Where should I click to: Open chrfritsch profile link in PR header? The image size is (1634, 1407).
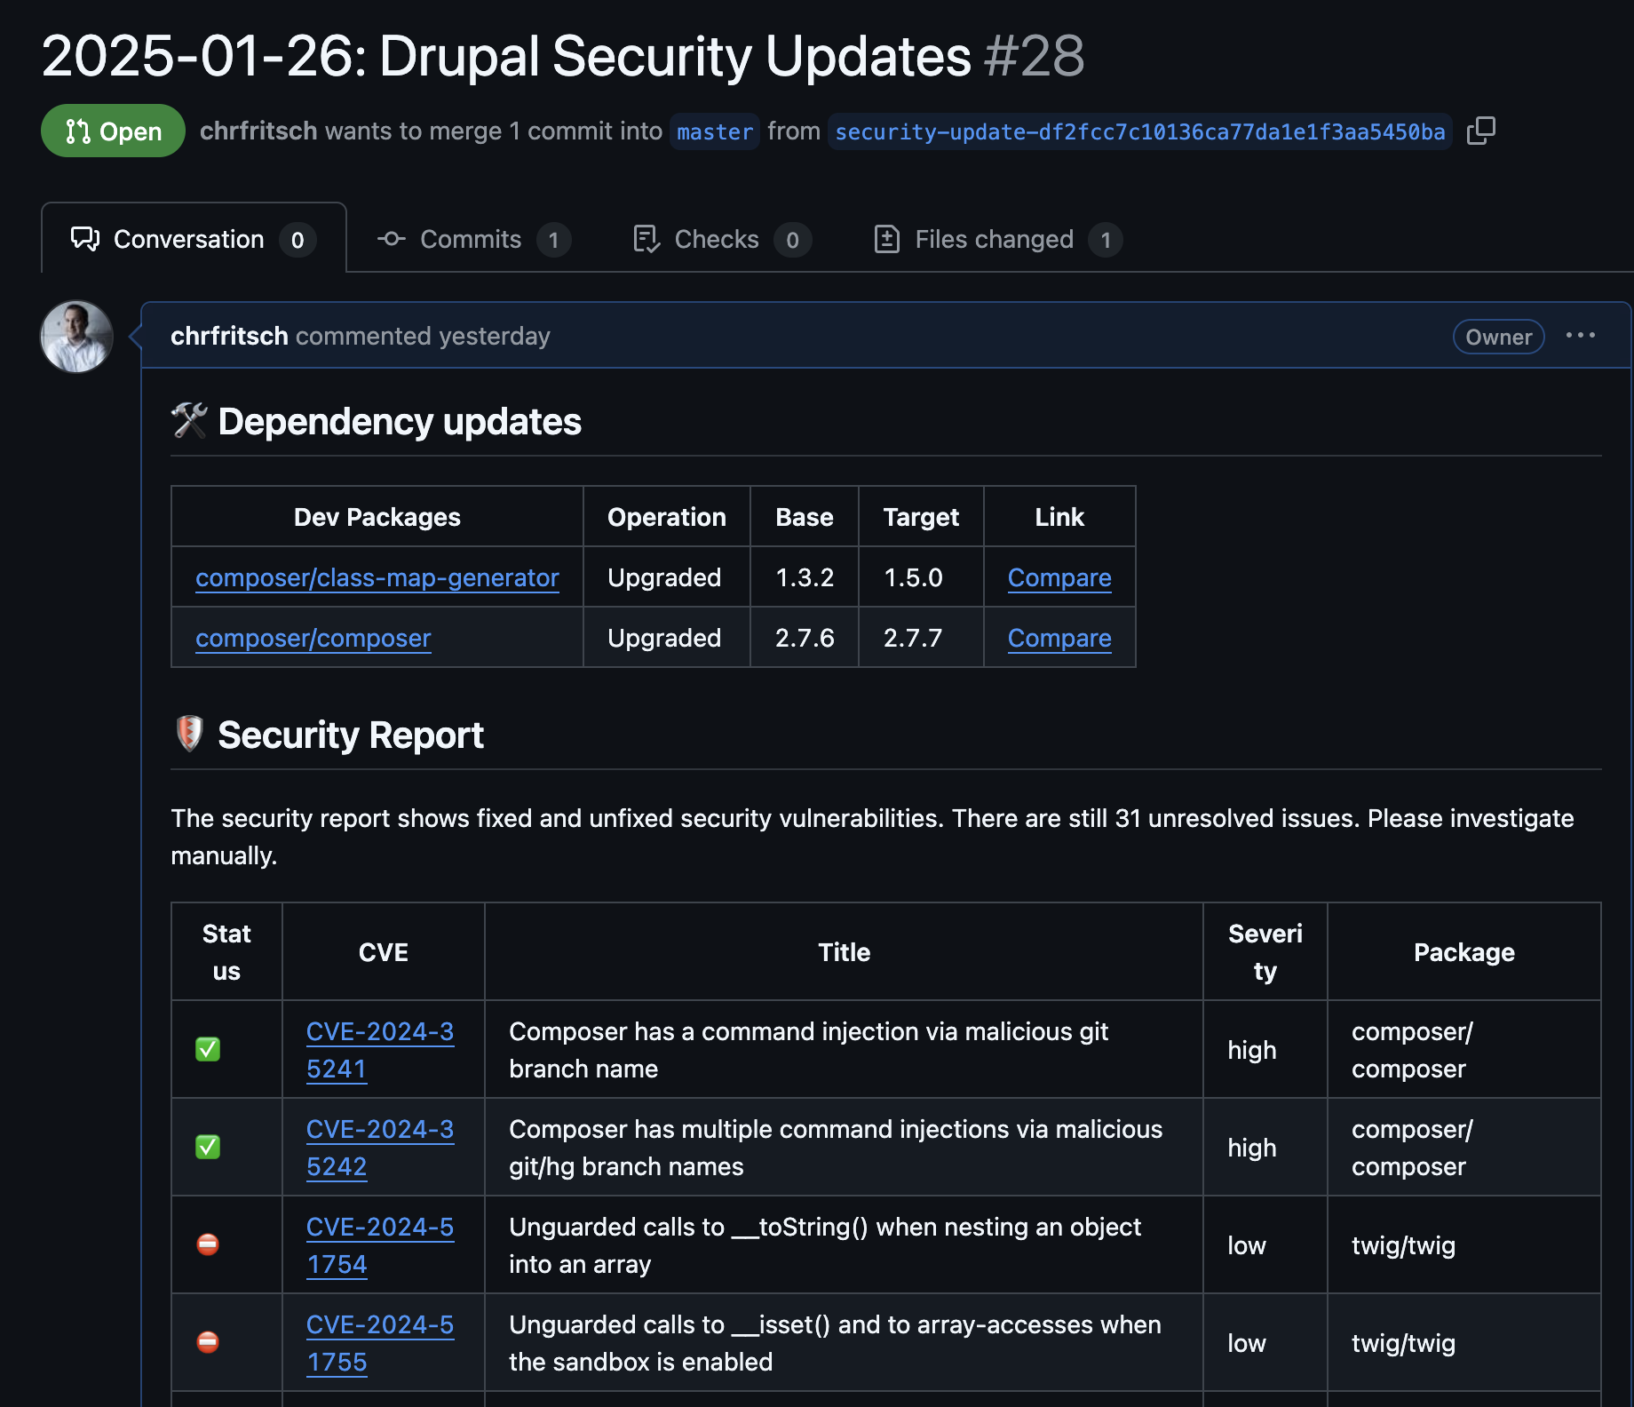[x=258, y=131]
